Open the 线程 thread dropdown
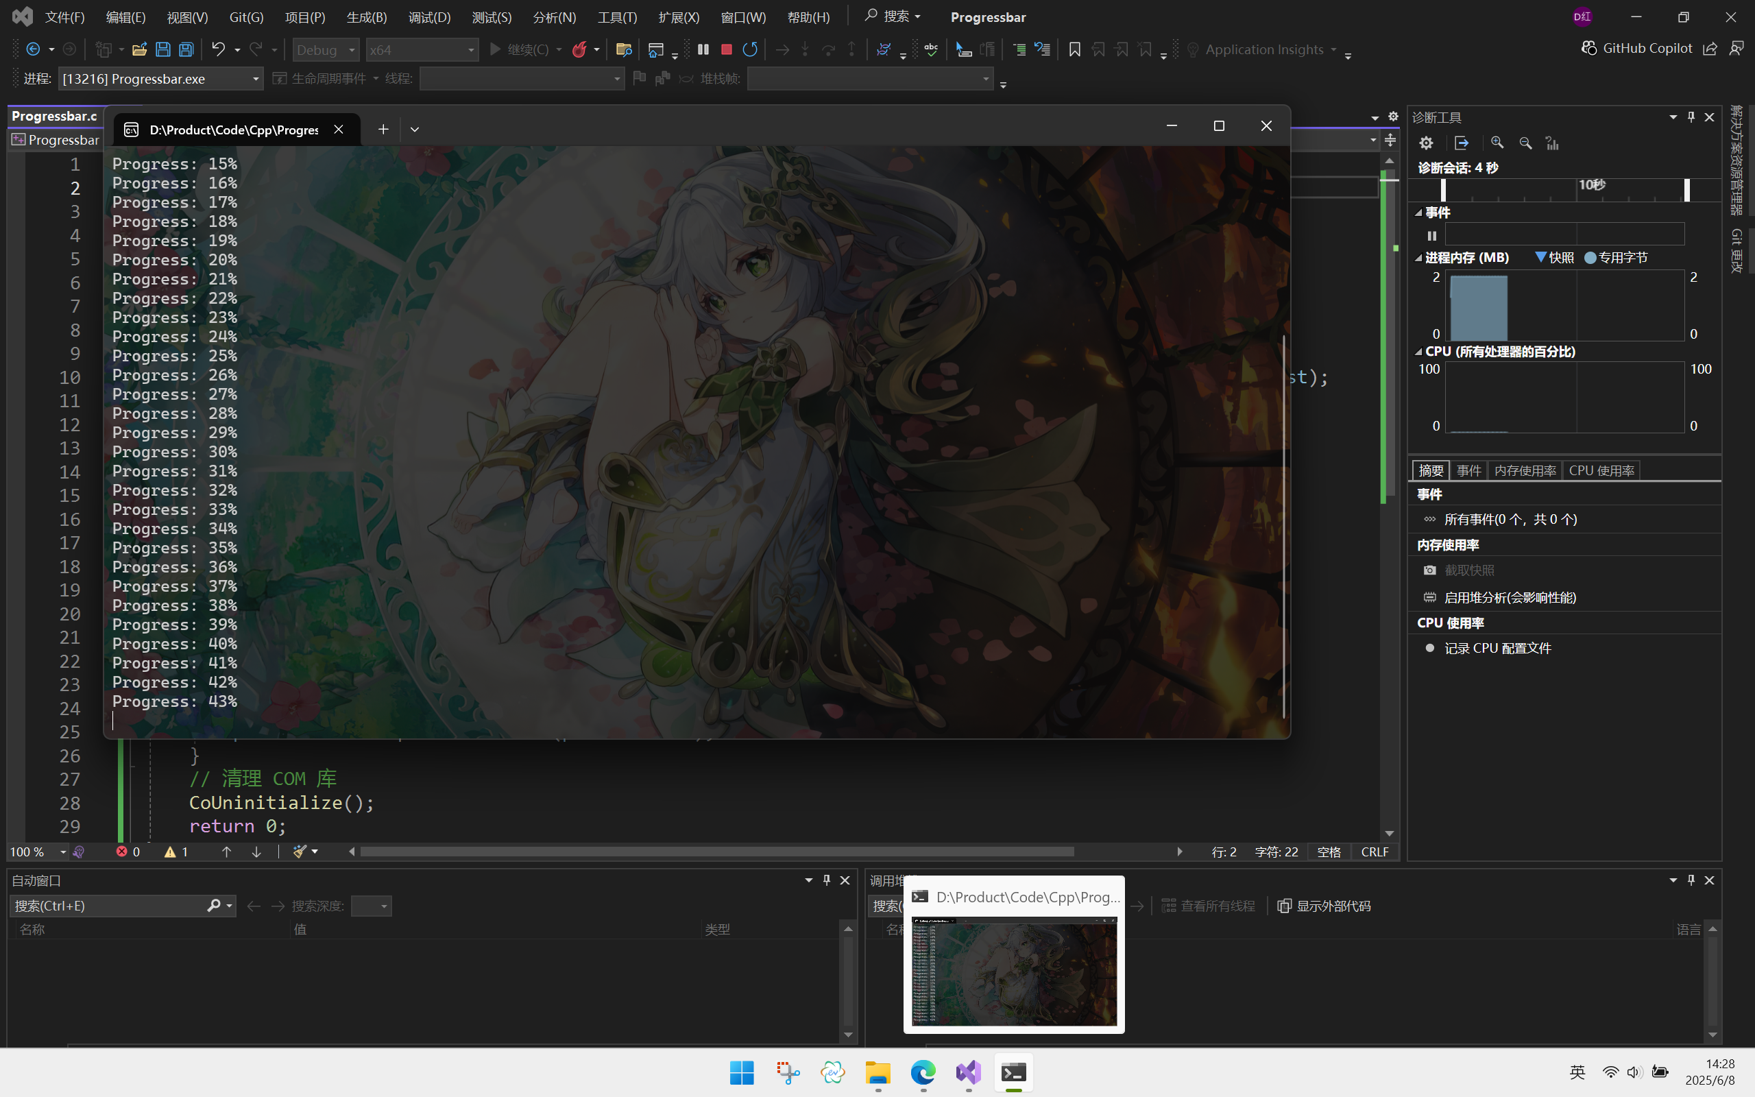1755x1097 pixels. (x=522, y=78)
